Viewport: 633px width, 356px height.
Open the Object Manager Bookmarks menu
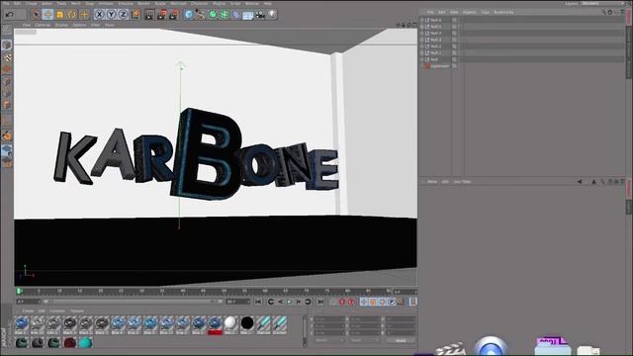tap(503, 12)
